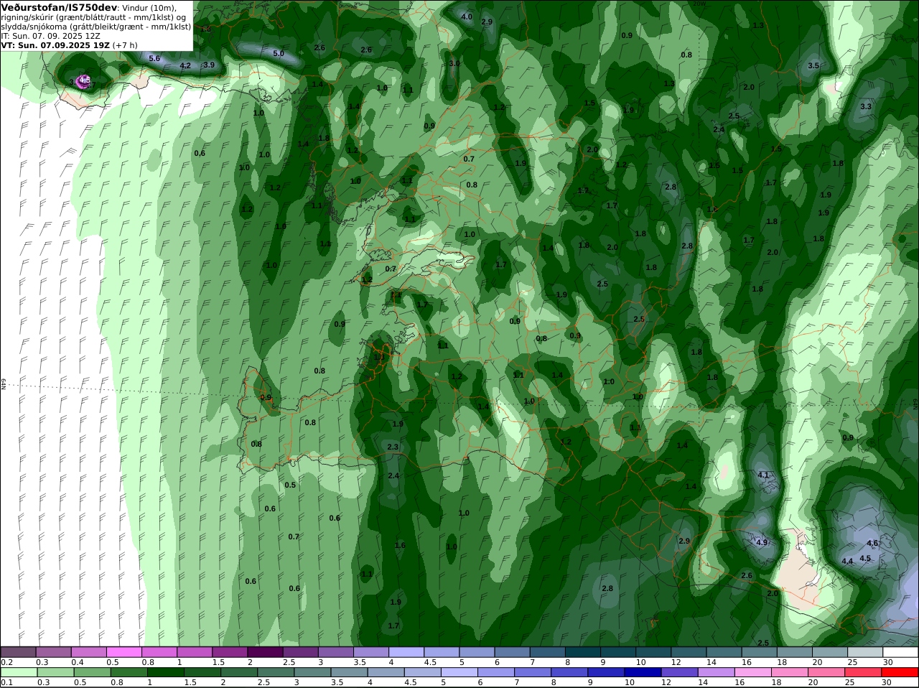Select the dark teal swatch labeled 10 in the snow legend
The height and width of the screenshot is (688, 919).
[x=653, y=652]
